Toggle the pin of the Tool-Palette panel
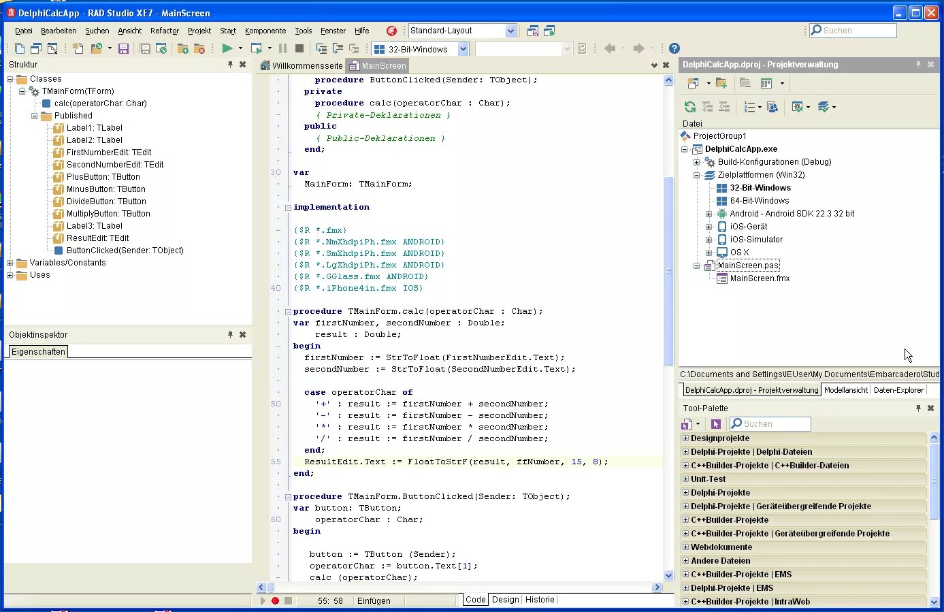944x612 pixels. (918, 408)
